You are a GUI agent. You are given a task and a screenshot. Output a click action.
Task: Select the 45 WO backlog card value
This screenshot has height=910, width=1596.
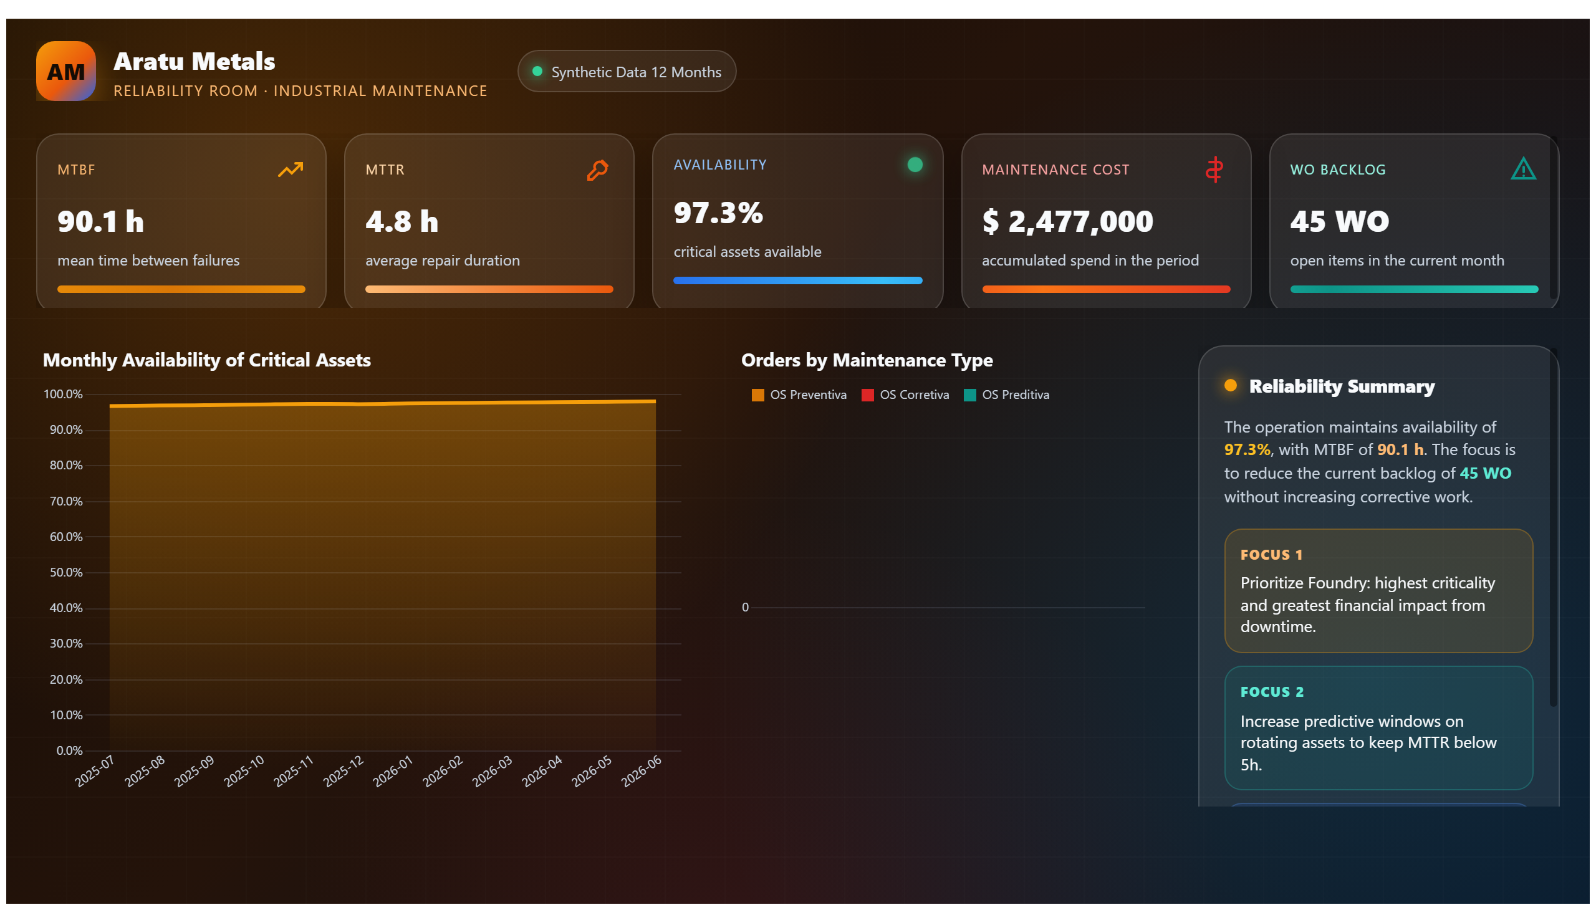tap(1339, 221)
